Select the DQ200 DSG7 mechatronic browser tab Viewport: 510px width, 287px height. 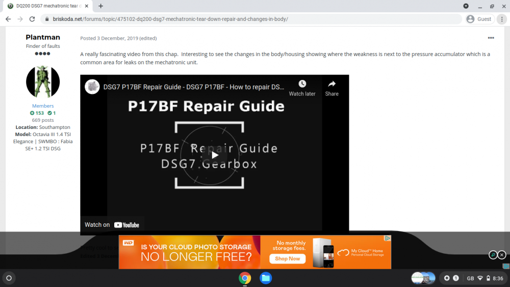tap(47, 6)
